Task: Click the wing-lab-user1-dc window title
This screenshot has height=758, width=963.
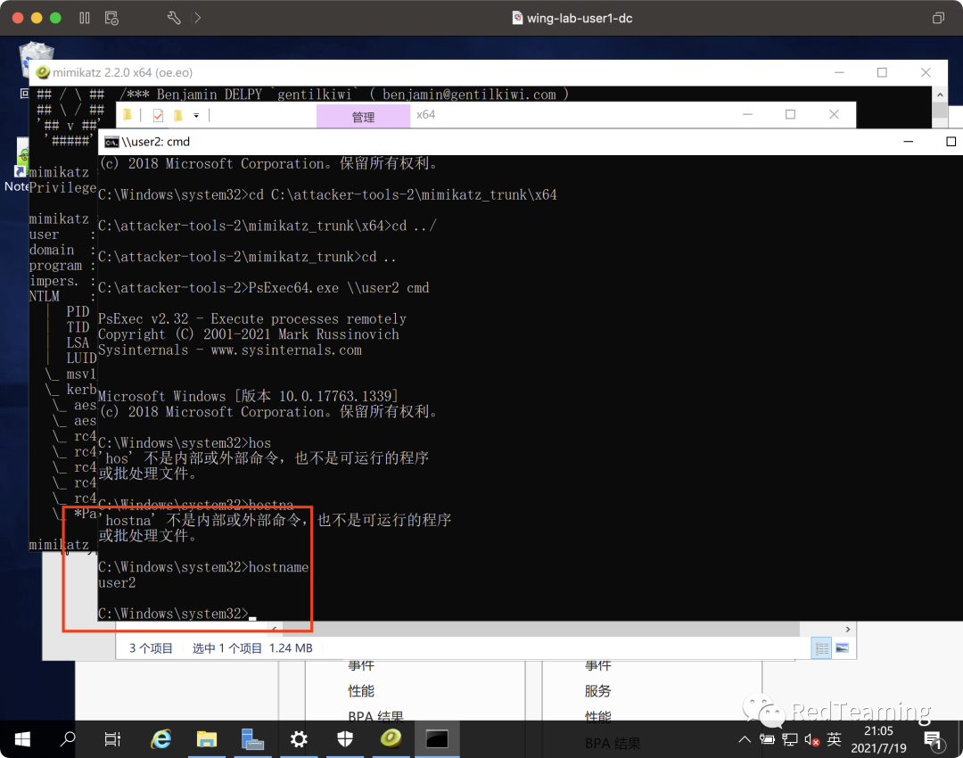Action: (x=580, y=19)
